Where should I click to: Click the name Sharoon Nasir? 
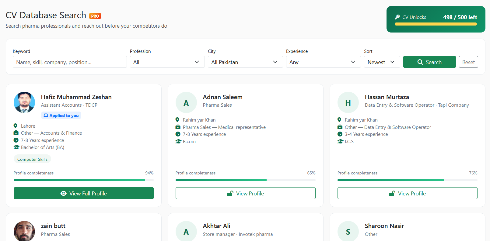coord(384,226)
